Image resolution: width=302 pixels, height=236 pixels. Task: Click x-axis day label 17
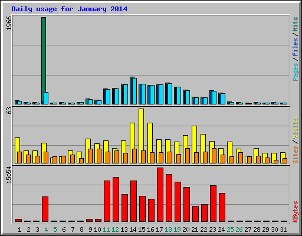point(159,230)
